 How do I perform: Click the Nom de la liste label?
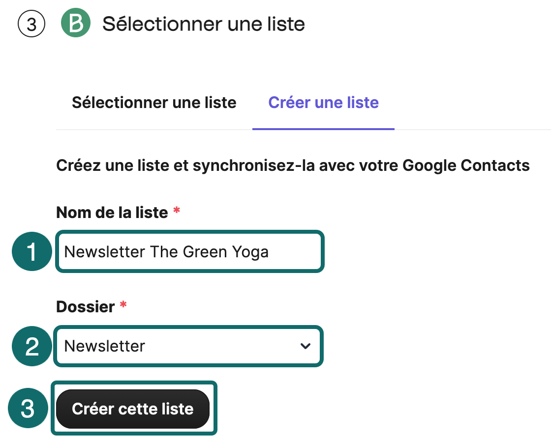[x=112, y=213]
